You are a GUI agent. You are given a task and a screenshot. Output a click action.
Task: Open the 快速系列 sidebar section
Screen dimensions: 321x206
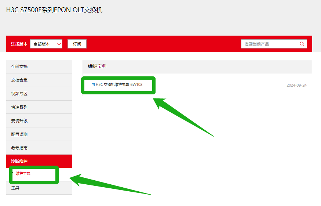(39, 107)
